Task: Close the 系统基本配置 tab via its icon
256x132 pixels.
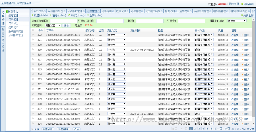Action: coord(64,11)
